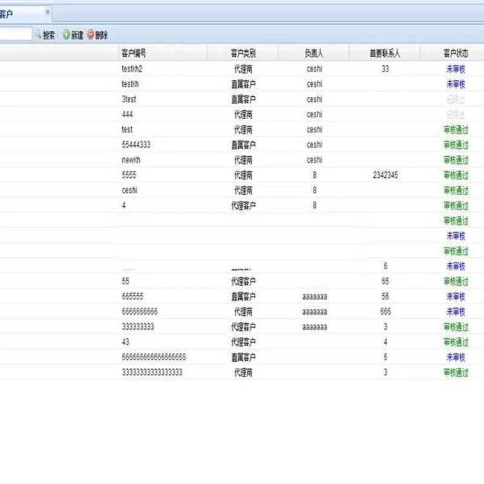Select customer number newkh
The image size is (484, 484).
point(131,160)
